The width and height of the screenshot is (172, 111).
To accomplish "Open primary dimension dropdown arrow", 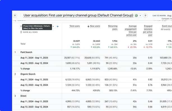I will click(x=53, y=26).
